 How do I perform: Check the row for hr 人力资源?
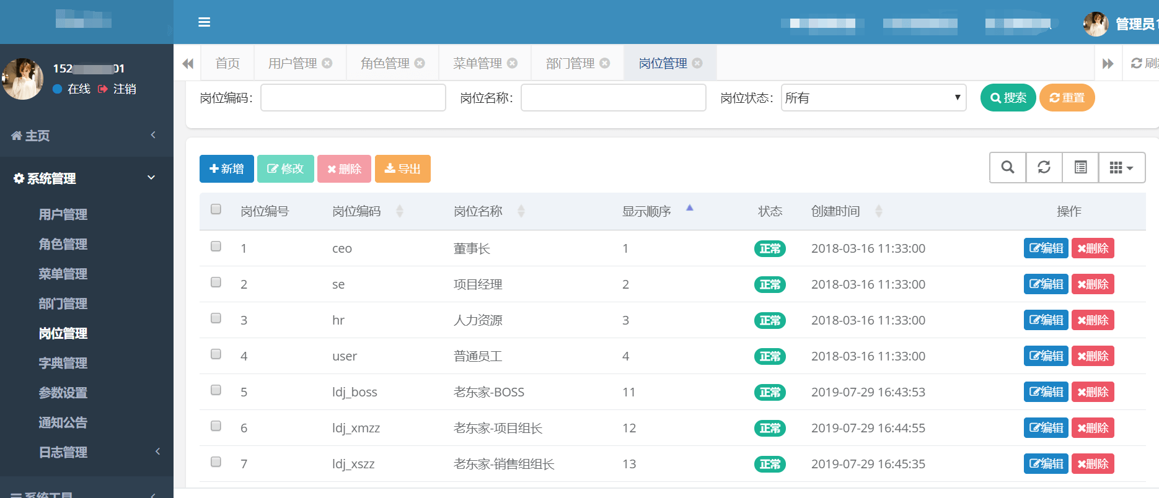216,318
